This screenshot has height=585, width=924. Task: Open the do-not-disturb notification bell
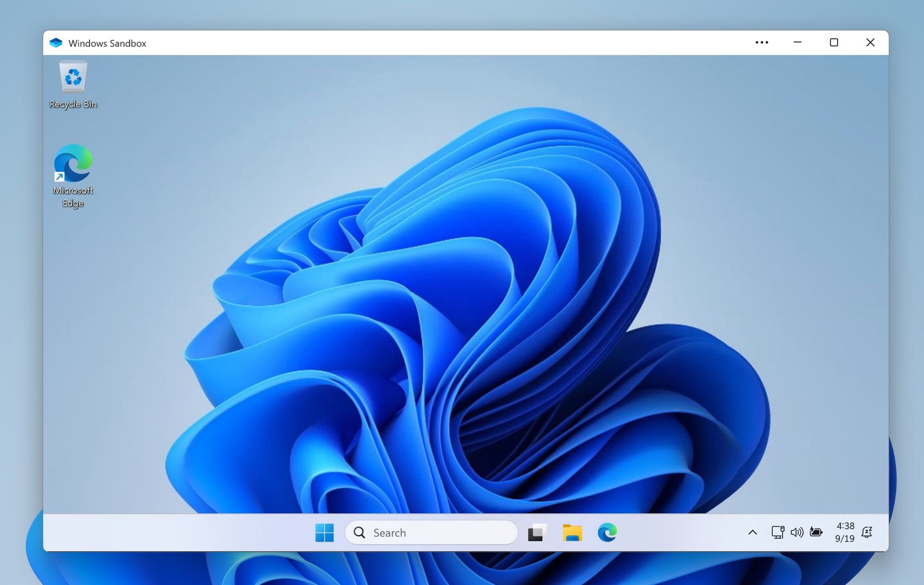tap(867, 532)
